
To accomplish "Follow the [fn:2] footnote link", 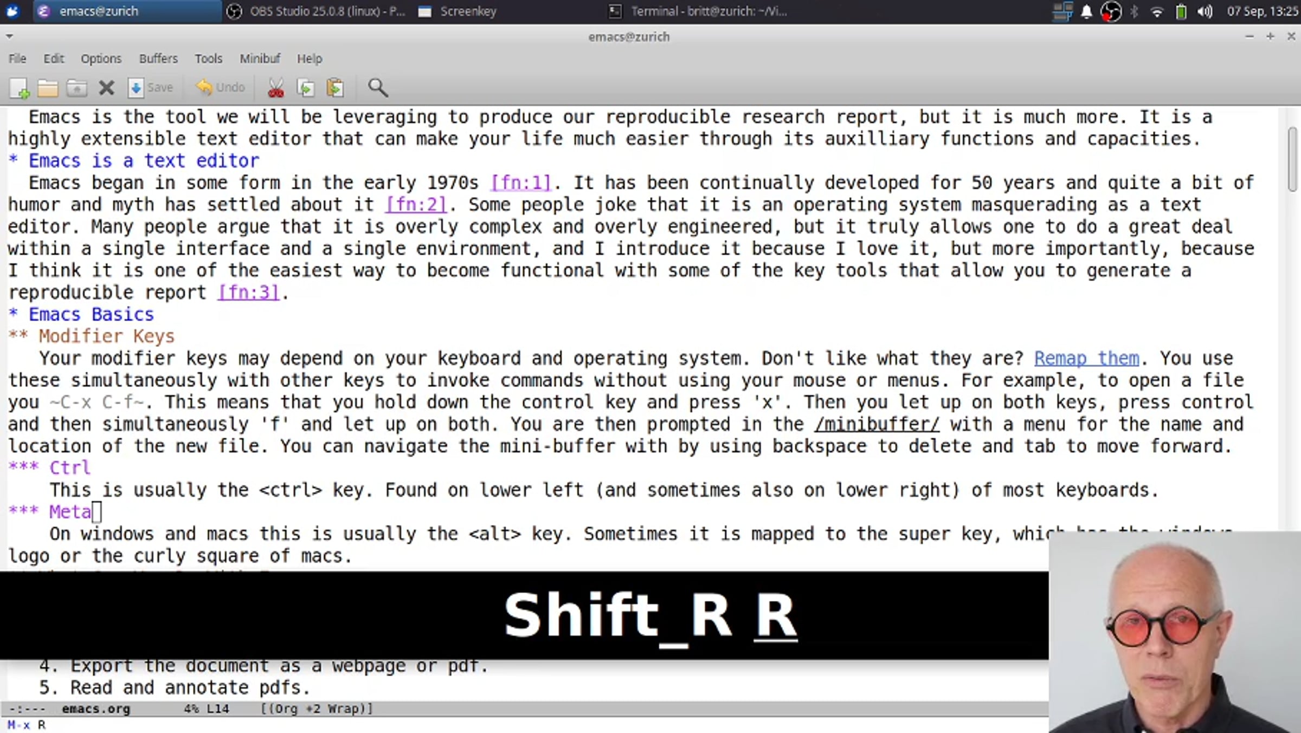I will pos(416,205).
